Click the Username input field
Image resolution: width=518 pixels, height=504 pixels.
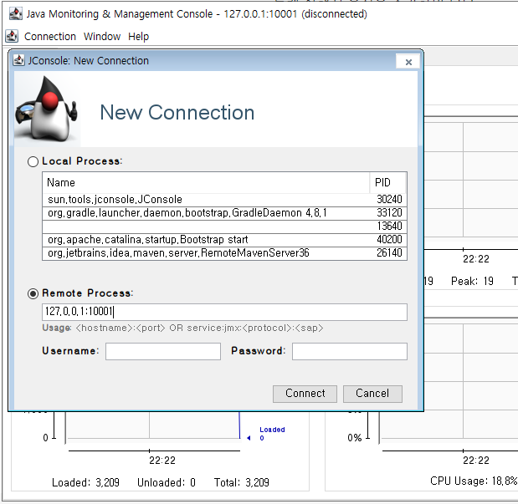click(163, 351)
